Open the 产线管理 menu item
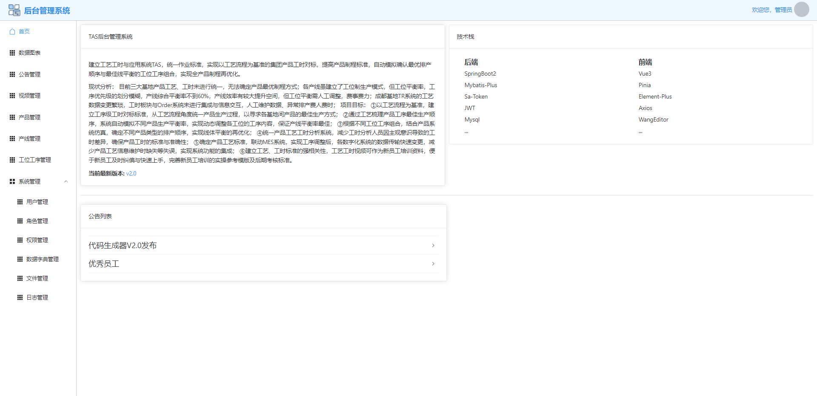Viewport: 817px width, 396px height. 29,139
